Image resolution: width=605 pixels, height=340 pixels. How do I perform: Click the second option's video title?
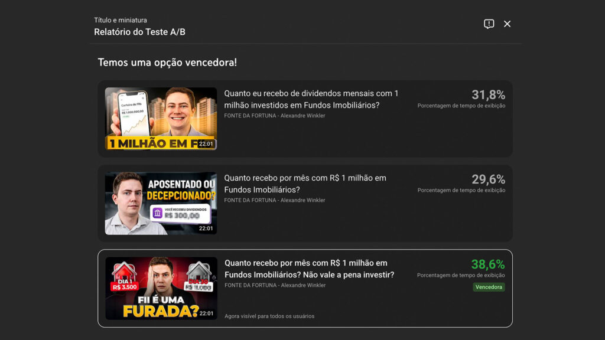(305, 184)
